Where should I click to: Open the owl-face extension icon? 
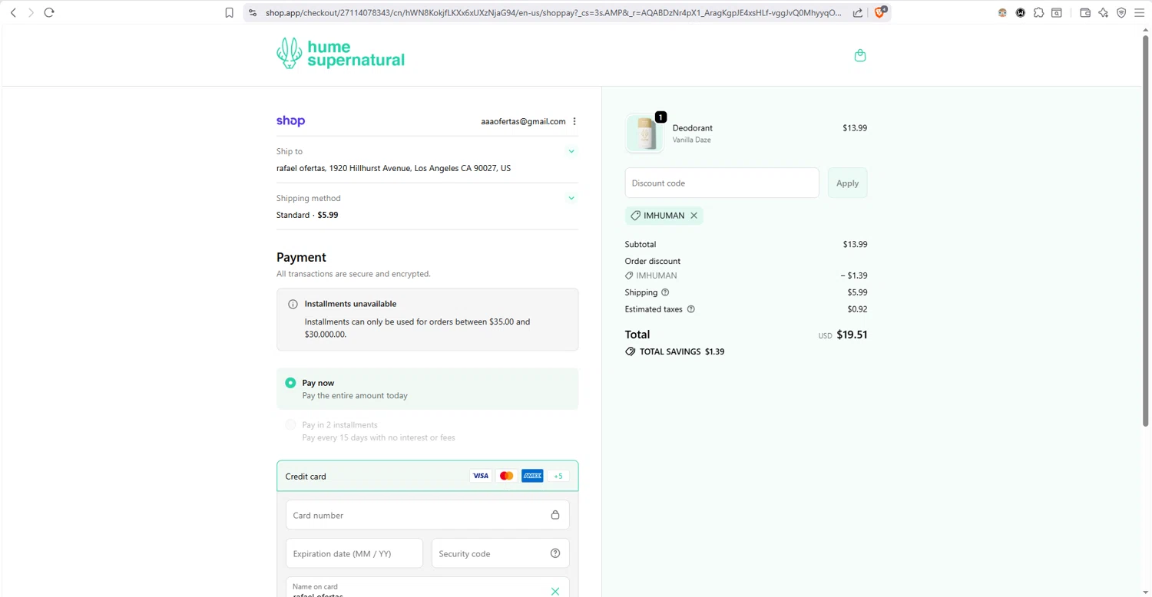(x=1002, y=12)
